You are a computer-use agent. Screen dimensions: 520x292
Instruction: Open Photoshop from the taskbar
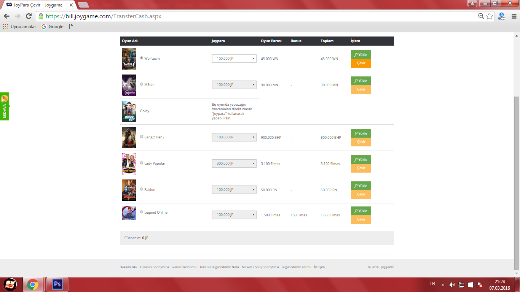pyautogui.click(x=57, y=284)
